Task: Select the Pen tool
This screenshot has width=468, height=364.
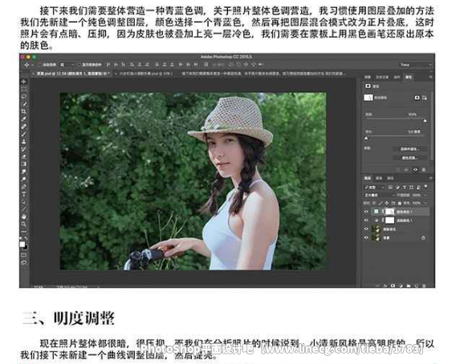Action: pyautogui.click(x=24, y=187)
